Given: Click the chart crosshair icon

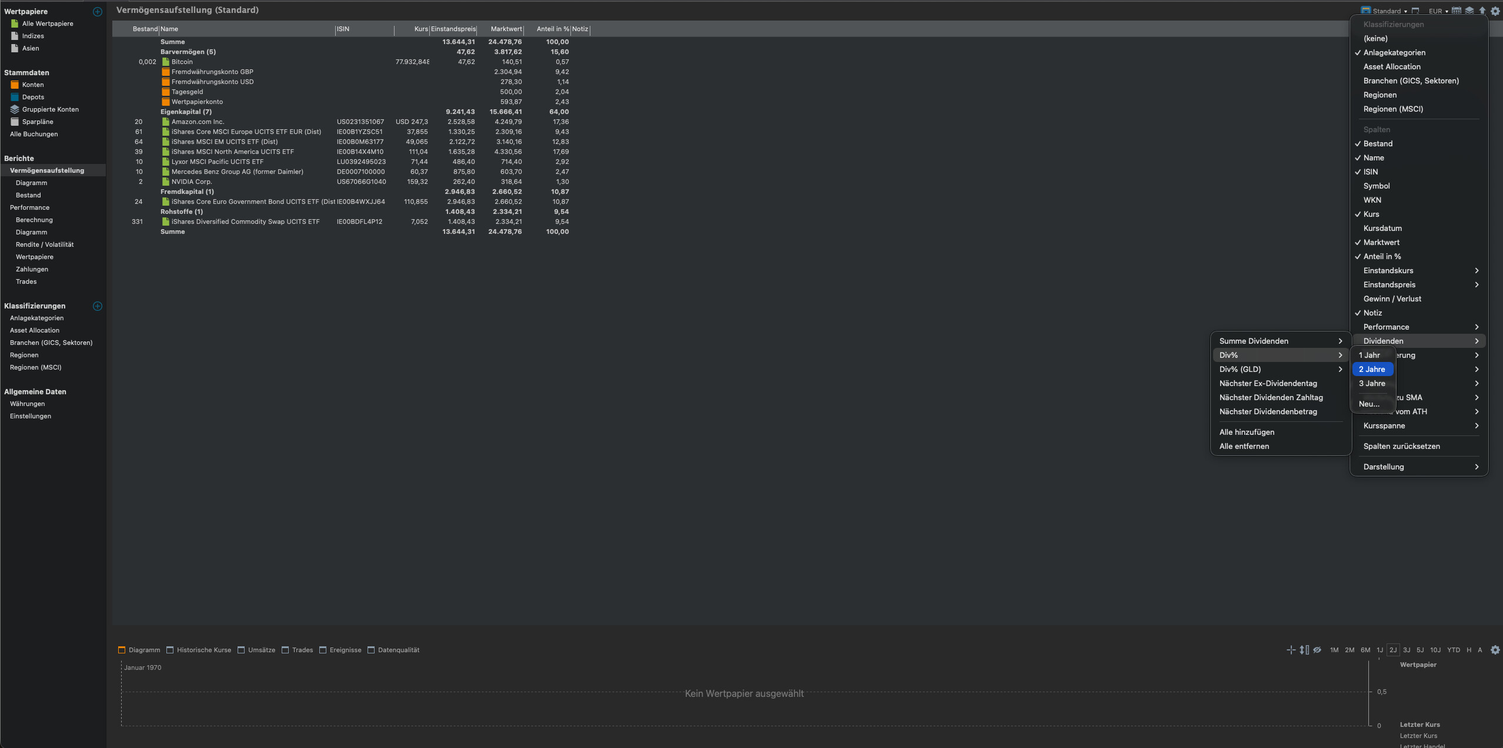Looking at the screenshot, I should [x=1291, y=650].
